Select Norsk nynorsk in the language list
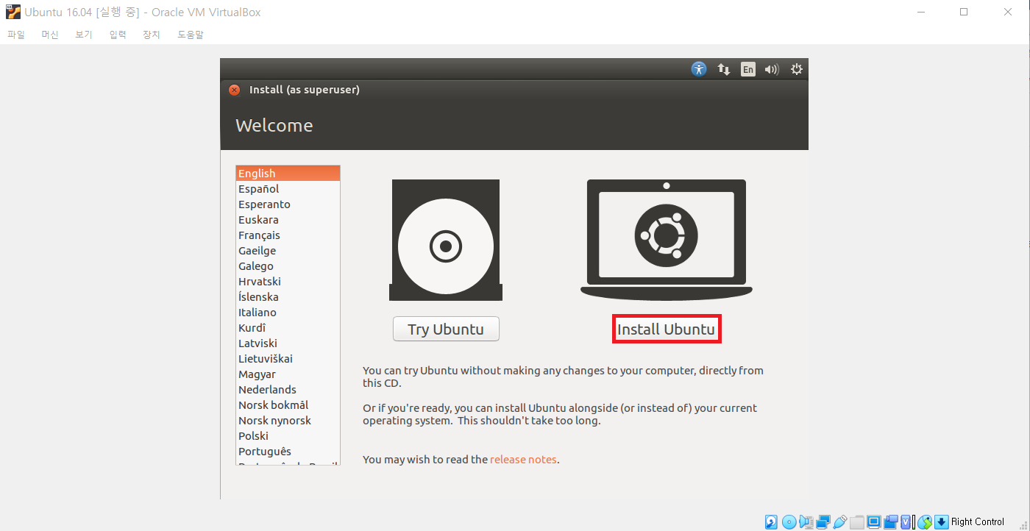 point(288,421)
